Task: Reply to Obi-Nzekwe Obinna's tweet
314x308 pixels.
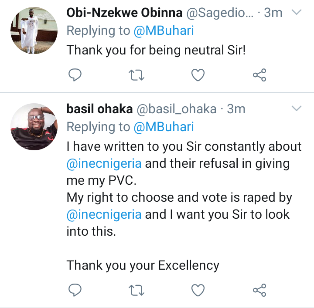Action: [75, 75]
